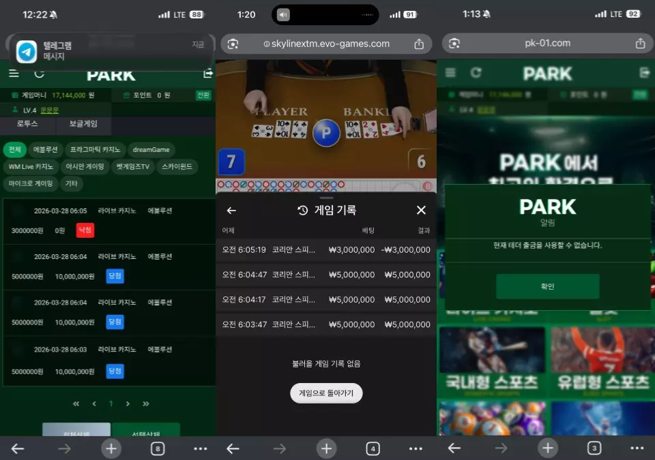The image size is (655, 460).
Task: Toggle the dreamGame filter chip
Action: (151, 150)
